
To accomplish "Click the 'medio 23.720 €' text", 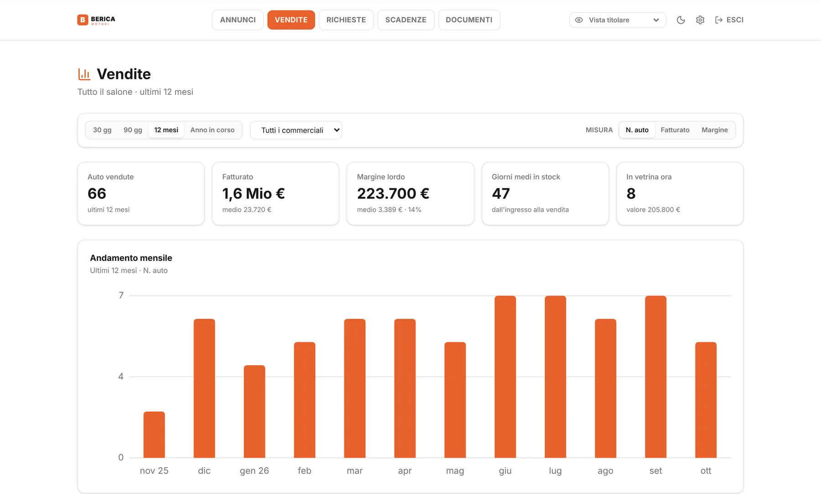I will tap(247, 210).
